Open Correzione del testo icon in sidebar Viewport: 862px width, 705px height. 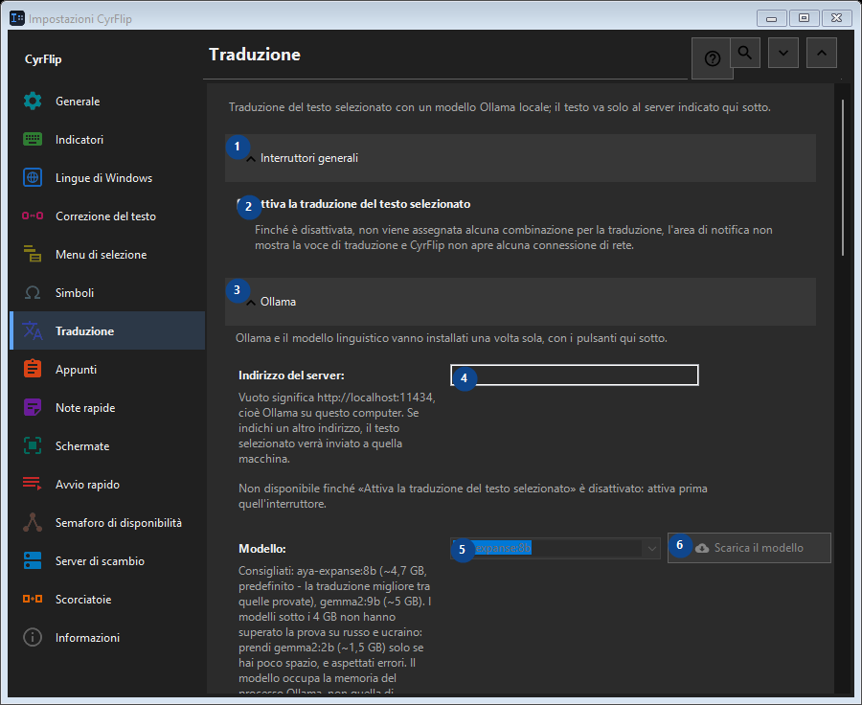[x=33, y=216]
